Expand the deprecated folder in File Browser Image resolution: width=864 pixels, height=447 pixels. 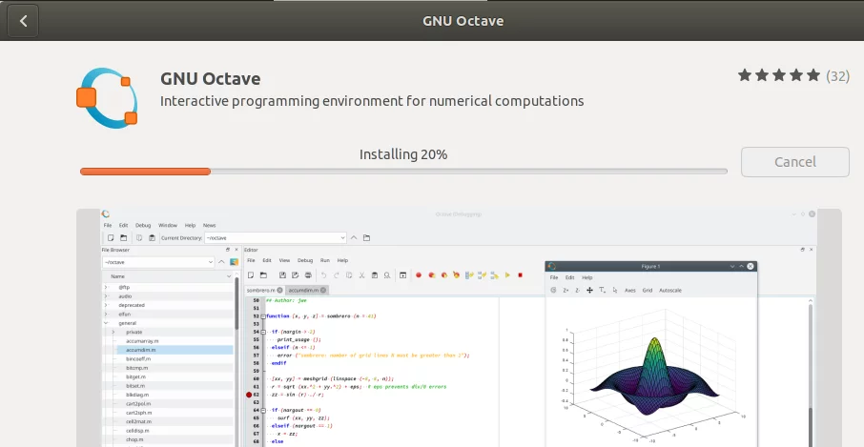coord(107,305)
